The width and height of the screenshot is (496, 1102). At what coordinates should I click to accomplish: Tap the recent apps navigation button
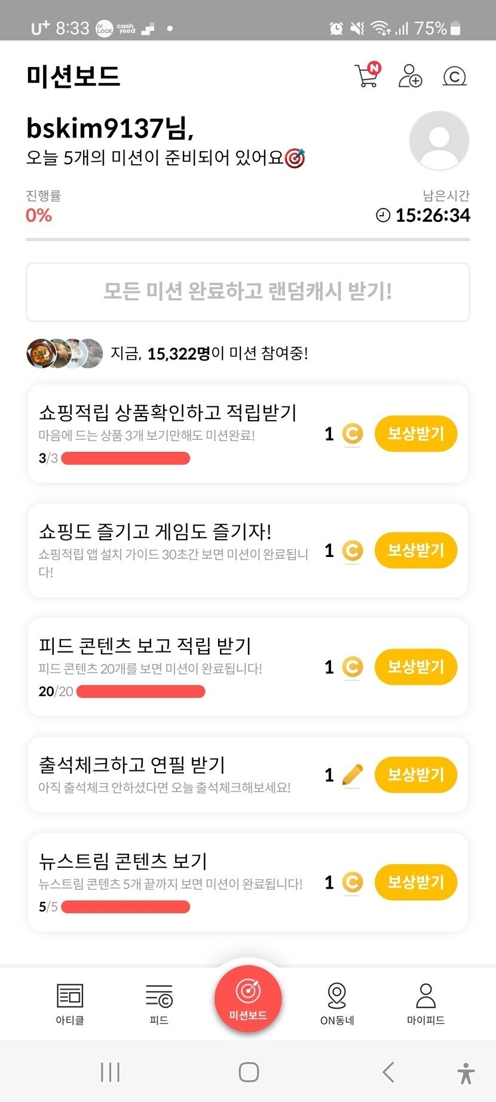click(110, 1072)
